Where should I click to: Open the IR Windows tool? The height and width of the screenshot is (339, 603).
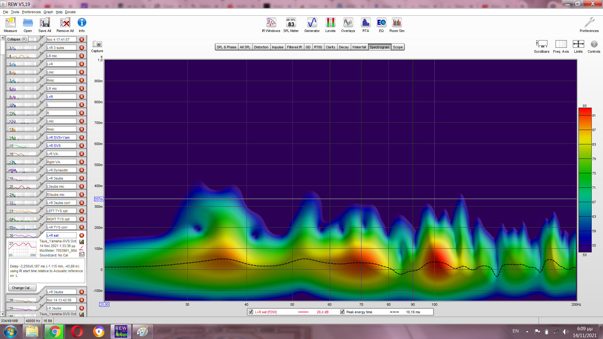(x=271, y=25)
